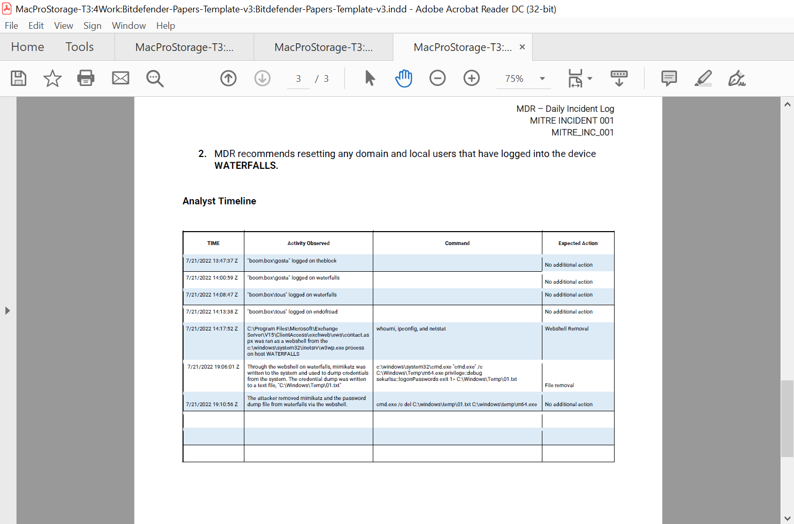The height and width of the screenshot is (524, 794).
Task: Close the active MacProStorage-T3 tab
Action: 522,47
